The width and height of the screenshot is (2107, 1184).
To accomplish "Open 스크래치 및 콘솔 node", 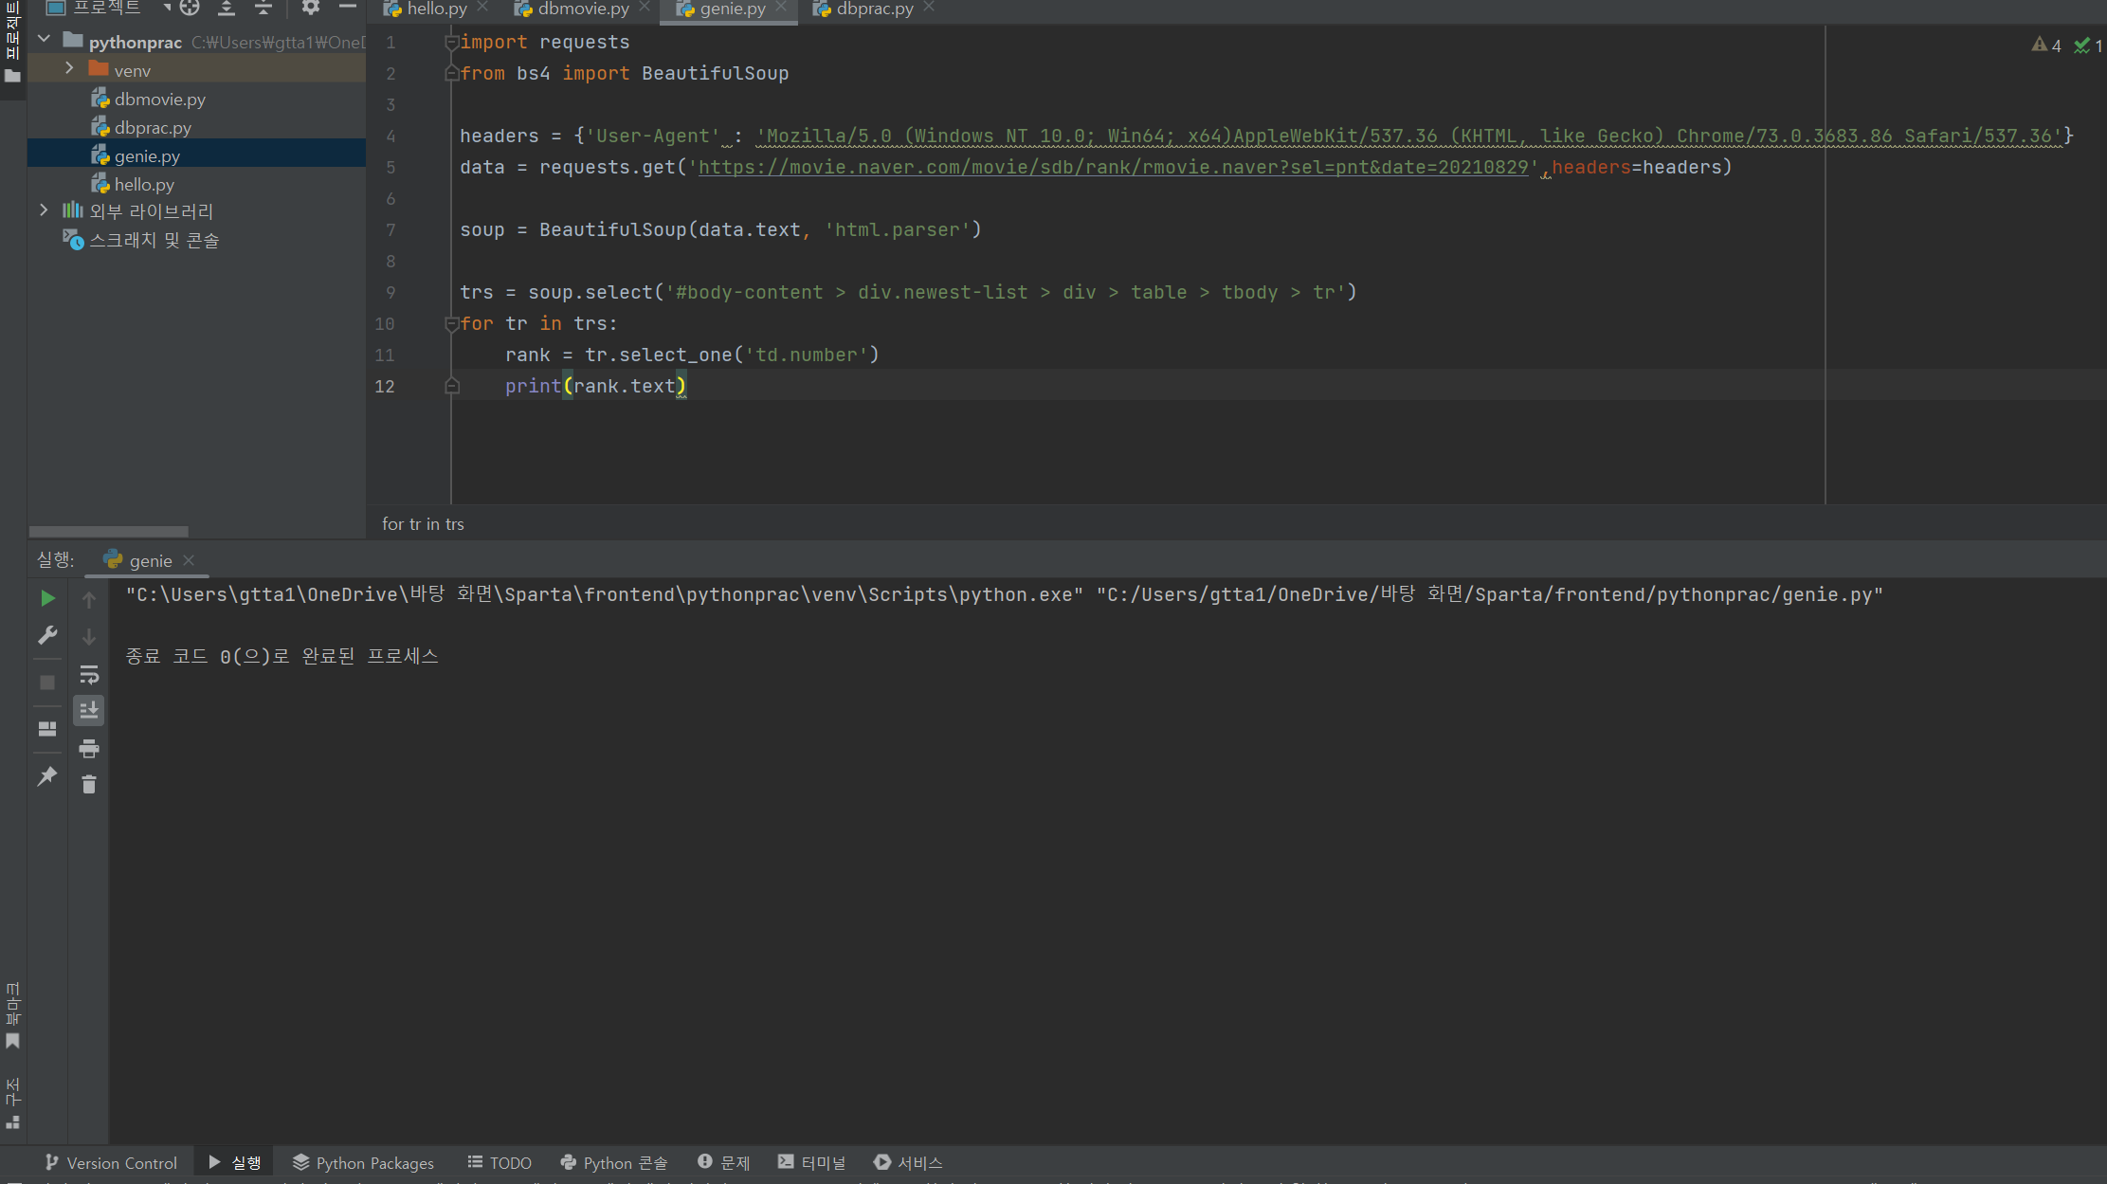I will pyautogui.click(x=153, y=241).
